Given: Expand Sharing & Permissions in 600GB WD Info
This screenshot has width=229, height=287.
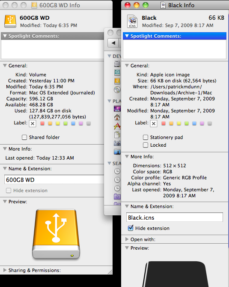Looking at the screenshot, I should 5,270.
